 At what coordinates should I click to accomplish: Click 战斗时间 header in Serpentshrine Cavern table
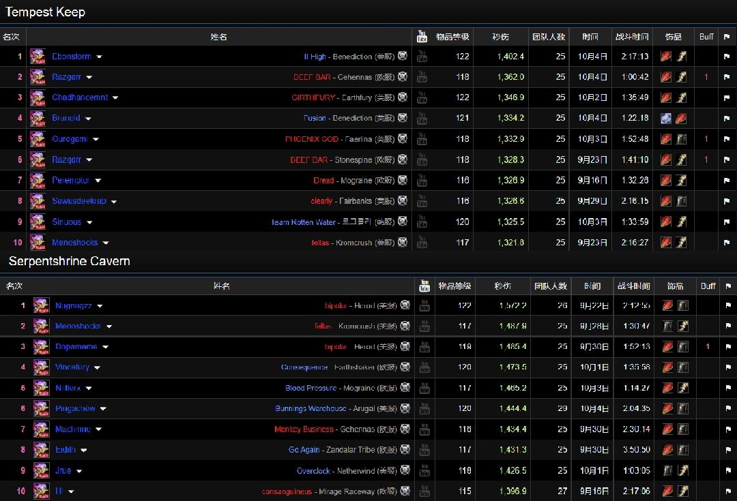pyautogui.click(x=633, y=286)
